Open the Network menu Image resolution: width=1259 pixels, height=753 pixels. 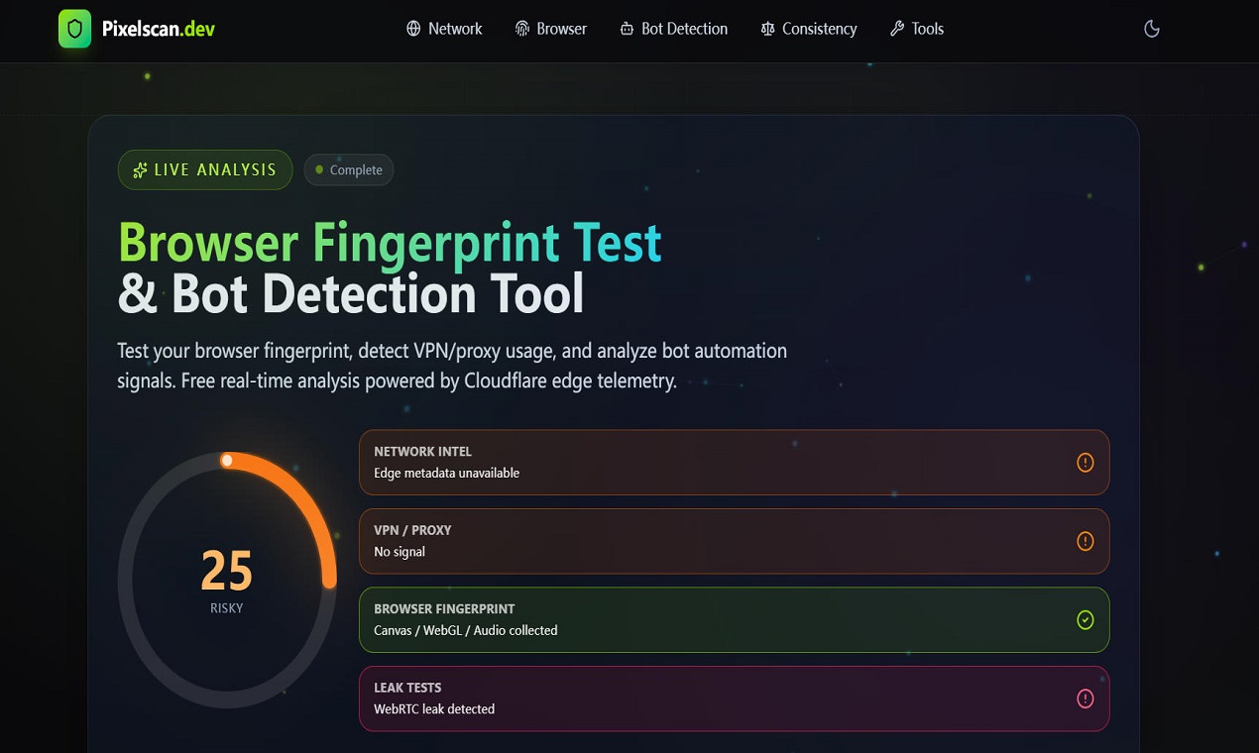[x=444, y=29]
